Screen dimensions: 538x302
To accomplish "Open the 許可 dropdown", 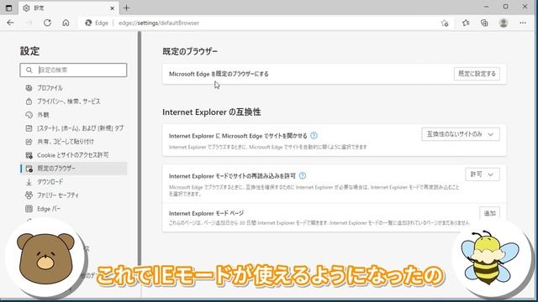I will [x=483, y=174].
